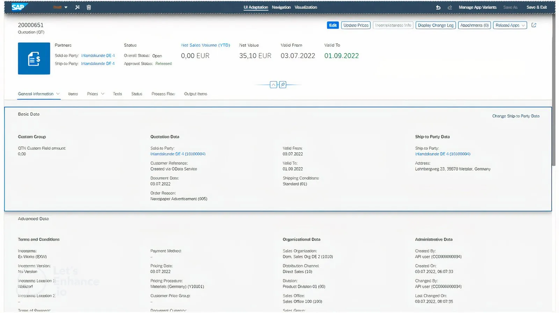Open Manage App Variants
The image size is (559, 313).
click(478, 7)
